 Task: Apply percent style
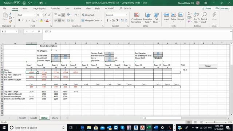click(113, 20)
